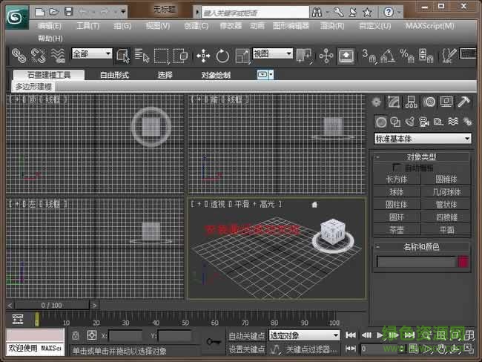Select the Rotate tool in main toolbar
Screen dimensions: 482x362
(222, 56)
